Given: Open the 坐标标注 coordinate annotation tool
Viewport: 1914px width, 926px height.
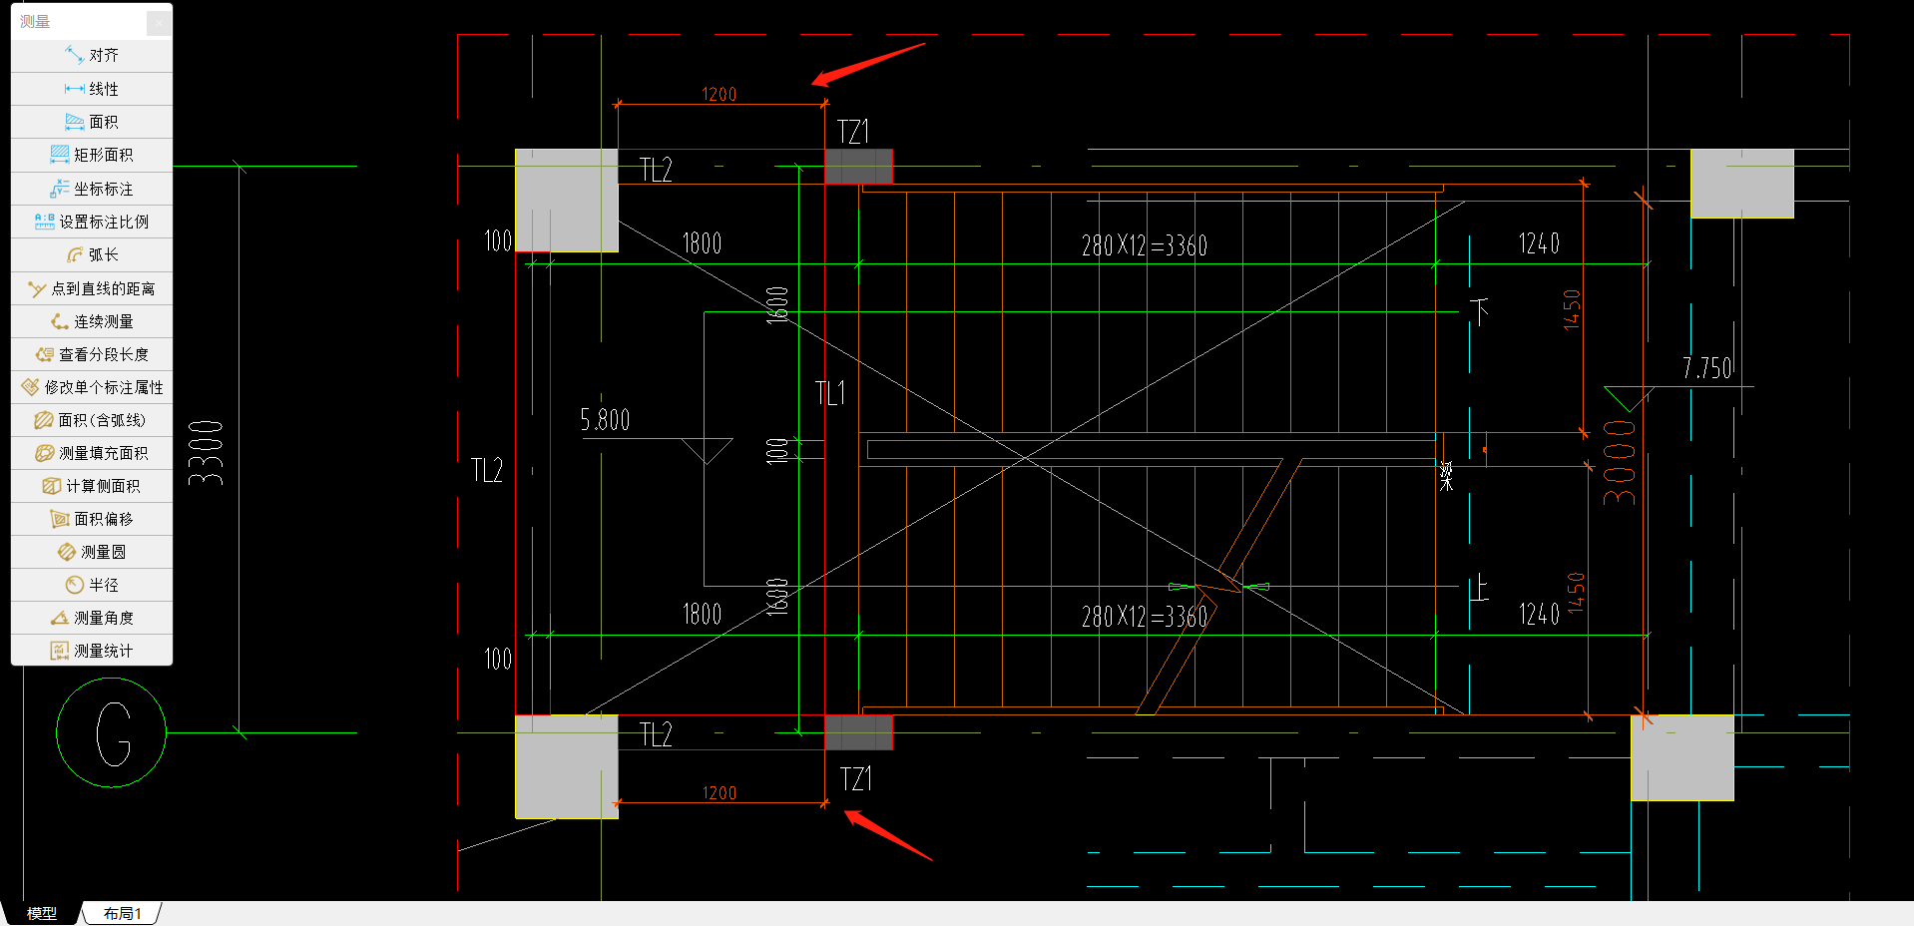Looking at the screenshot, I should 92,189.
